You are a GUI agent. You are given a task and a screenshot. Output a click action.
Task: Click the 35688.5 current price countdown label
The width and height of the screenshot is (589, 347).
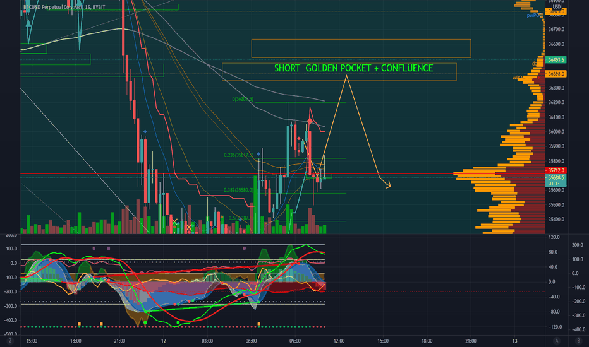tap(556, 180)
